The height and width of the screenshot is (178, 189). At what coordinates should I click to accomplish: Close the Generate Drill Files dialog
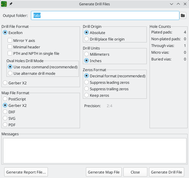[185, 4]
